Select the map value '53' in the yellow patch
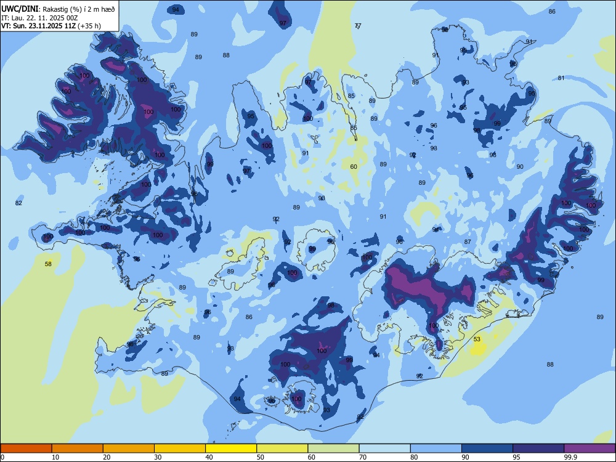 [x=477, y=339]
